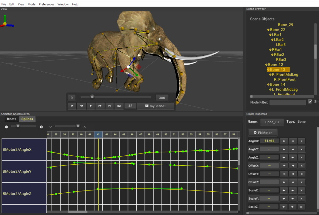
Task: Click the playback timeline slider handle
Action: click(92, 97)
